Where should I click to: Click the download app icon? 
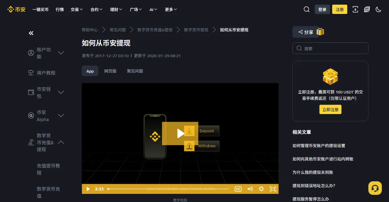click(355, 9)
